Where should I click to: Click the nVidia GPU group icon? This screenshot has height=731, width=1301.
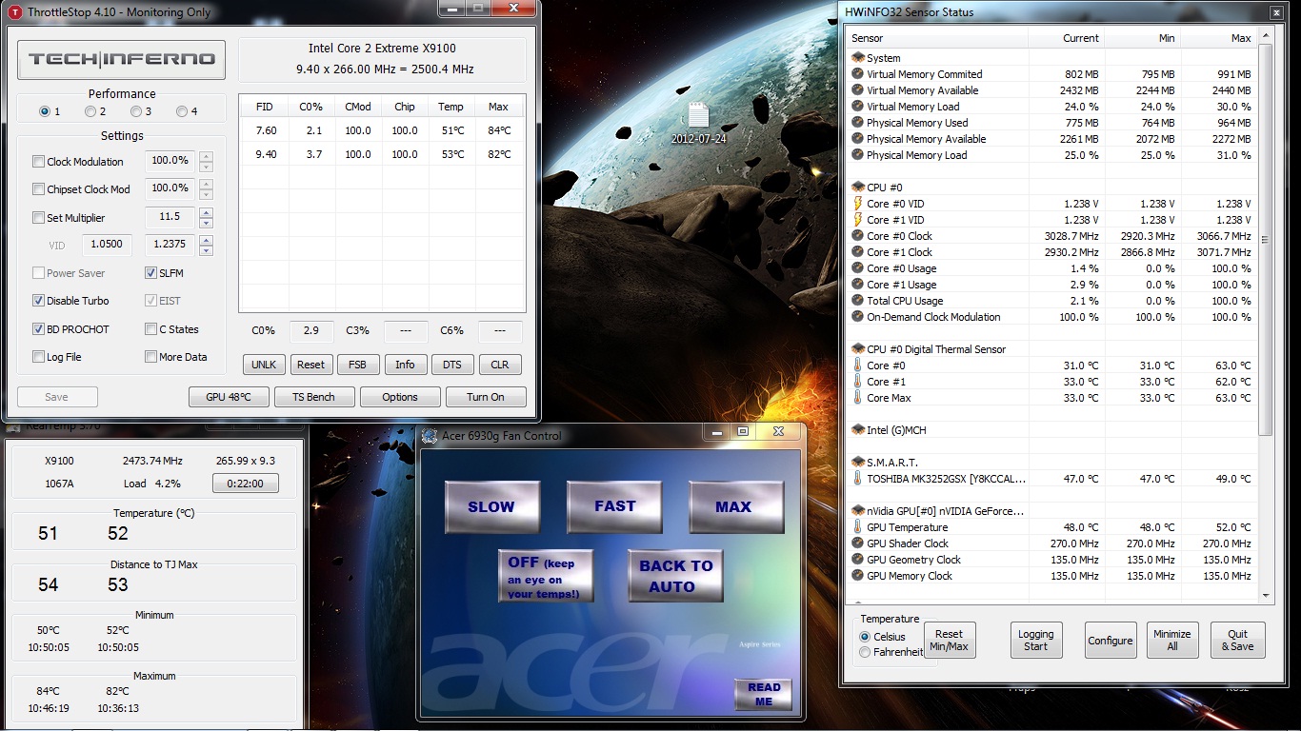click(857, 511)
